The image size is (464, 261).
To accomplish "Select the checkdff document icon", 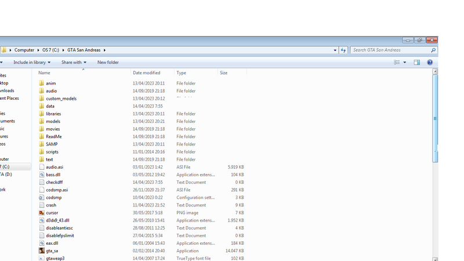I will (41, 182).
